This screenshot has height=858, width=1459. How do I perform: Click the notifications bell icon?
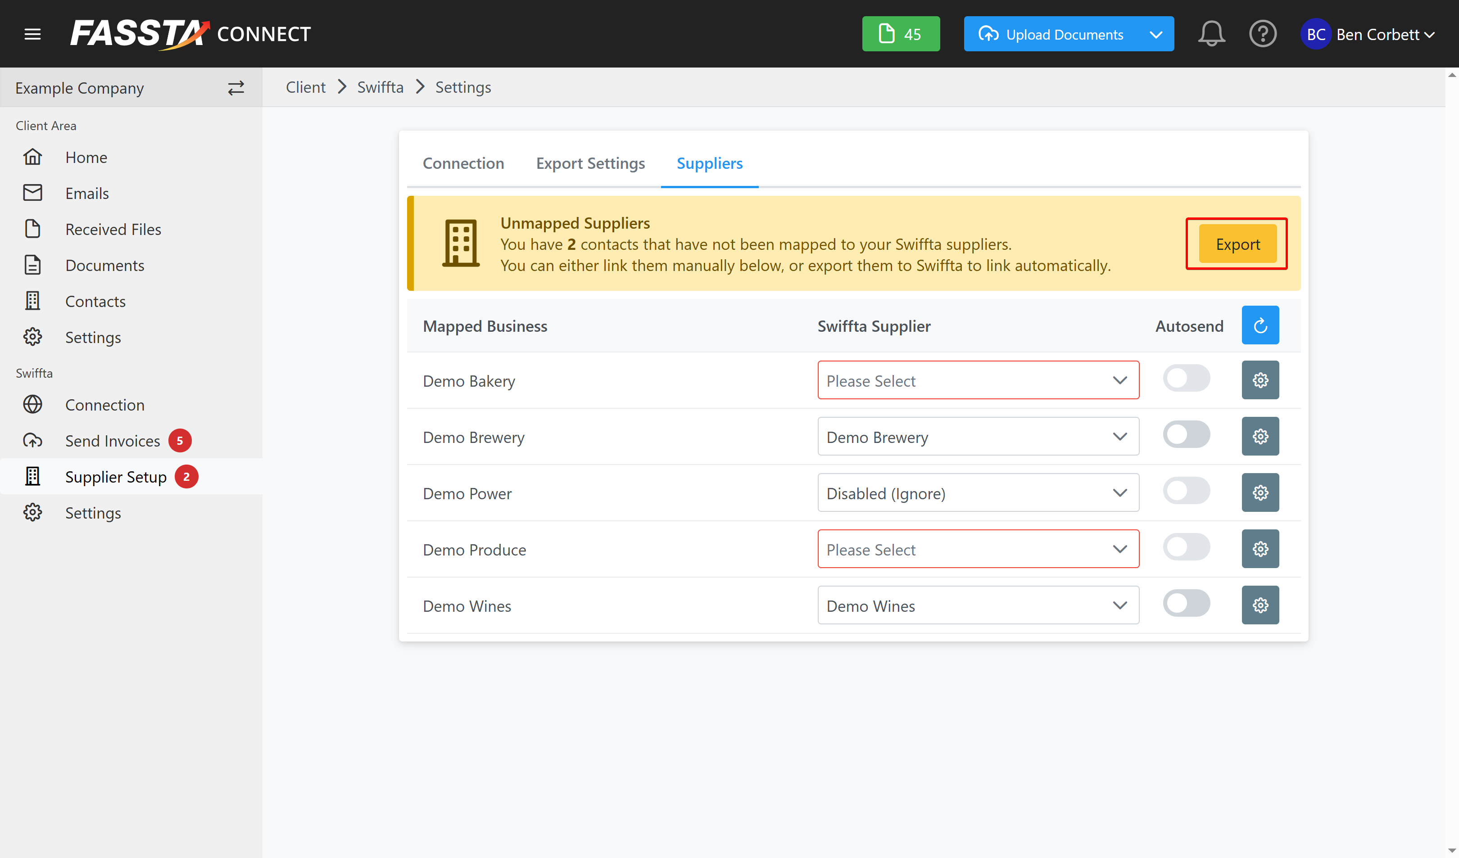(x=1210, y=34)
